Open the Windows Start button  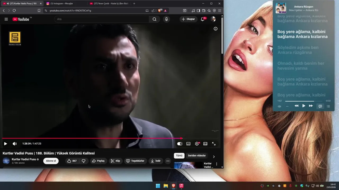(x=158, y=186)
